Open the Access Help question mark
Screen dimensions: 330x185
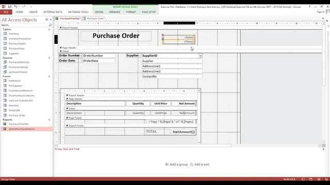pos(309,7)
